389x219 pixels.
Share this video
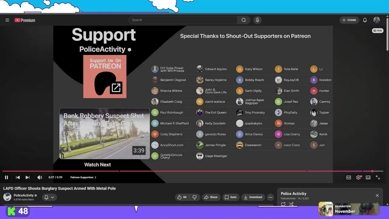(x=211, y=197)
